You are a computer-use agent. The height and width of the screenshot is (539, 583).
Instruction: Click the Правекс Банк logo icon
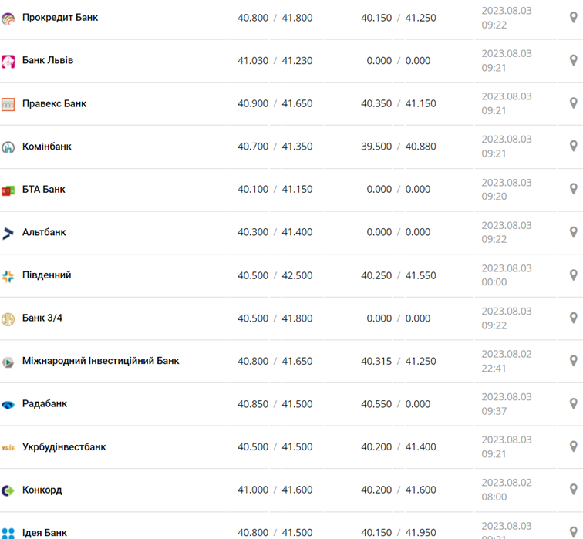pyautogui.click(x=8, y=104)
